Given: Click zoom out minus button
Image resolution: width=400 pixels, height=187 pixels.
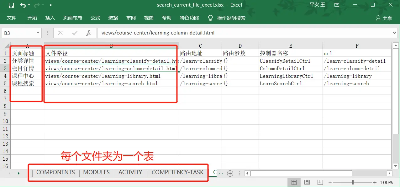Looking at the screenshot, I should (330, 182).
